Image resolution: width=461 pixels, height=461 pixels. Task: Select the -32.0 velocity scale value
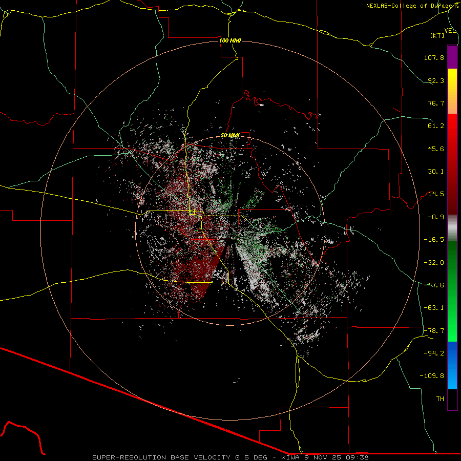(434, 263)
